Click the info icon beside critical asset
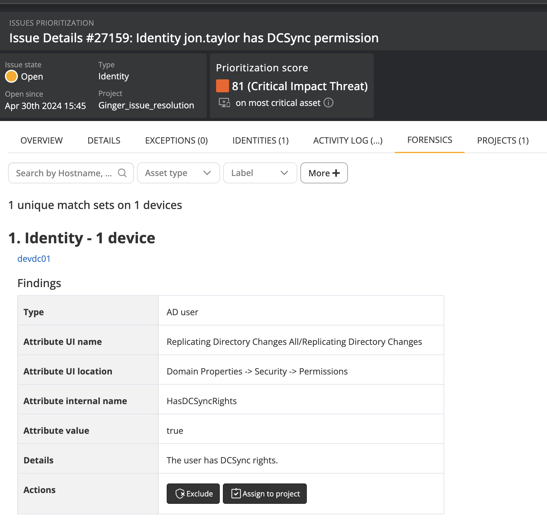This screenshot has height=531, width=547. [x=328, y=102]
